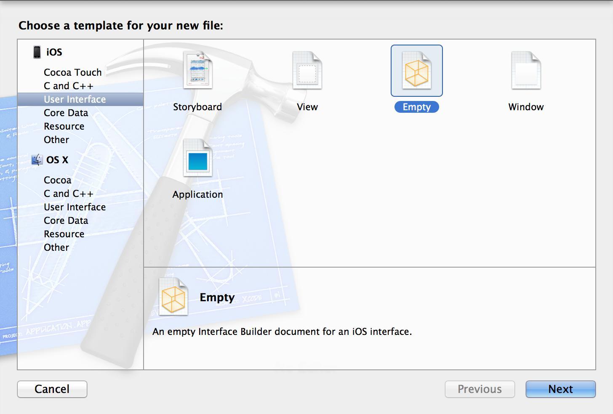613x414 pixels.
Task: Open Cocoa Touch category under iOS
Action: click(73, 72)
